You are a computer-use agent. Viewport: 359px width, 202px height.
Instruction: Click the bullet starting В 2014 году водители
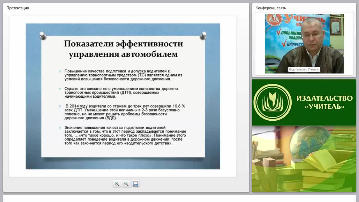point(125,112)
